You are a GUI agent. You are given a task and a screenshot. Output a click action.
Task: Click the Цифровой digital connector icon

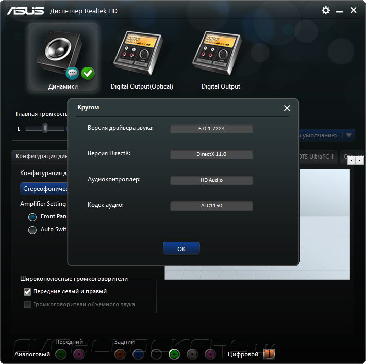[x=269, y=354]
